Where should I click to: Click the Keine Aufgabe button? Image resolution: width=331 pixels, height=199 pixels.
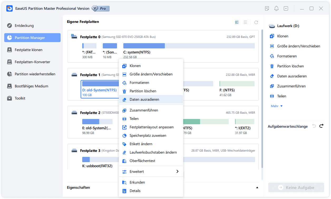pos(296,188)
